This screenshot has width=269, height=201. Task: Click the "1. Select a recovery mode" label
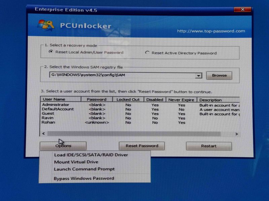coord(71,45)
